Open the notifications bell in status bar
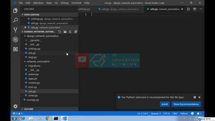 click(x=199, y=114)
